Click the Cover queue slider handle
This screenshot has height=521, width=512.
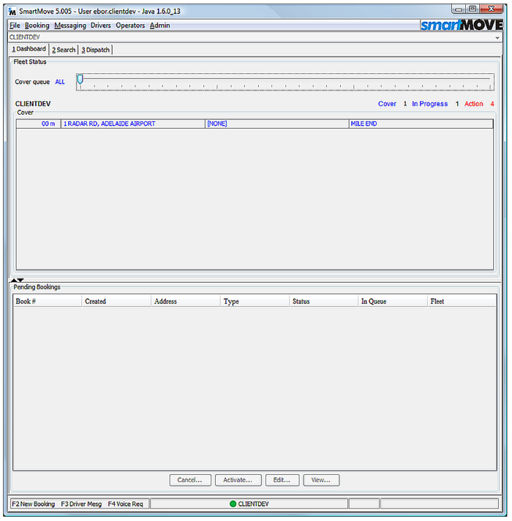coord(80,79)
